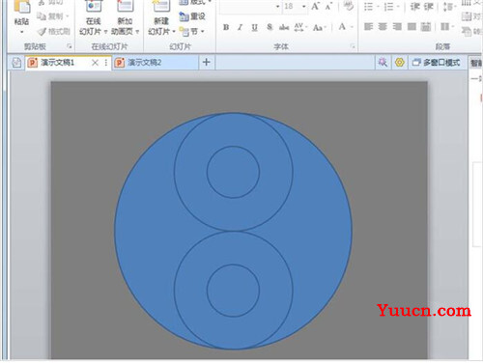483x363 pixels.
Task: Select the small inner circle in upper shape
Action: (233, 172)
